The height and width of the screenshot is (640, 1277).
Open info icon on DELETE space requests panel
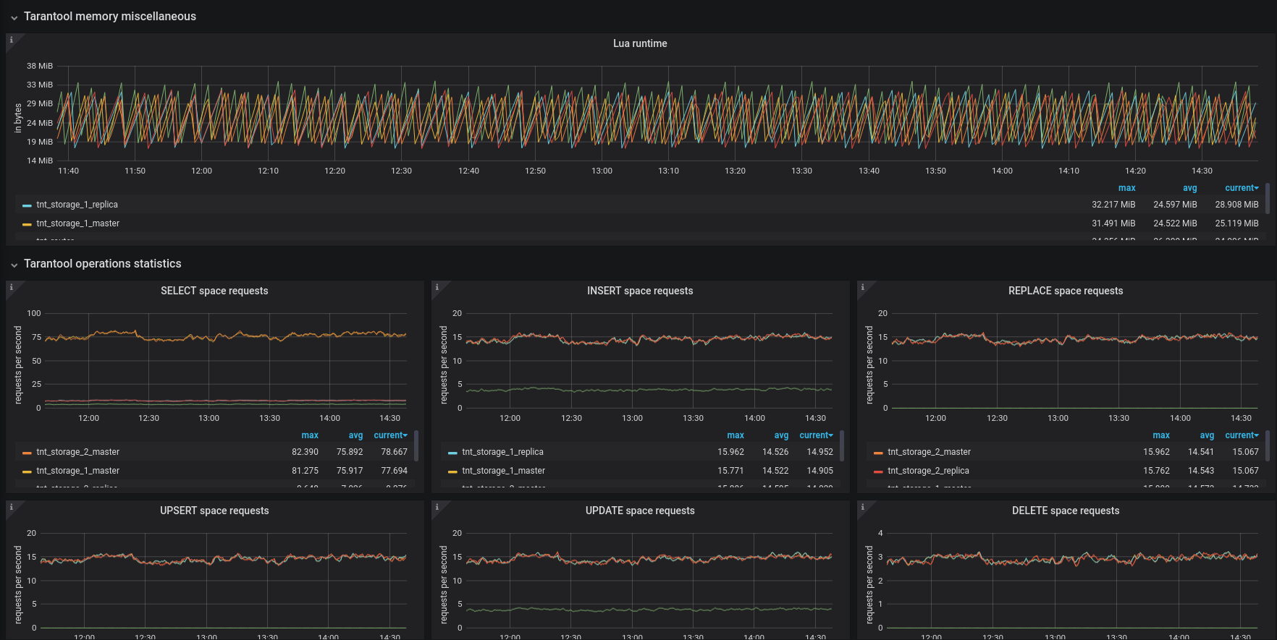click(862, 507)
